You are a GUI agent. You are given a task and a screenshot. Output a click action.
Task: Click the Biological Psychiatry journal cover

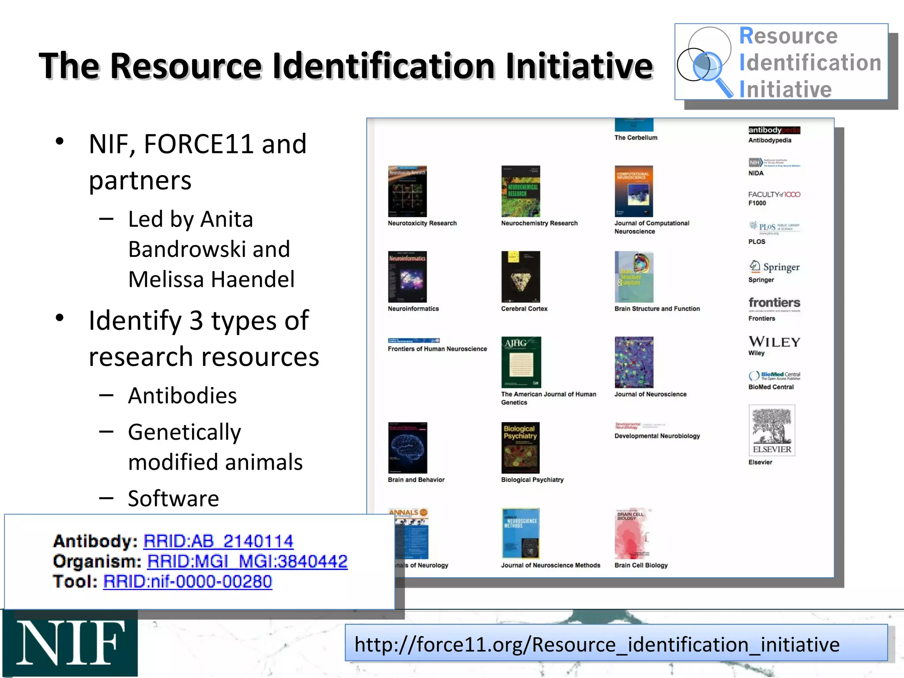tap(521, 448)
